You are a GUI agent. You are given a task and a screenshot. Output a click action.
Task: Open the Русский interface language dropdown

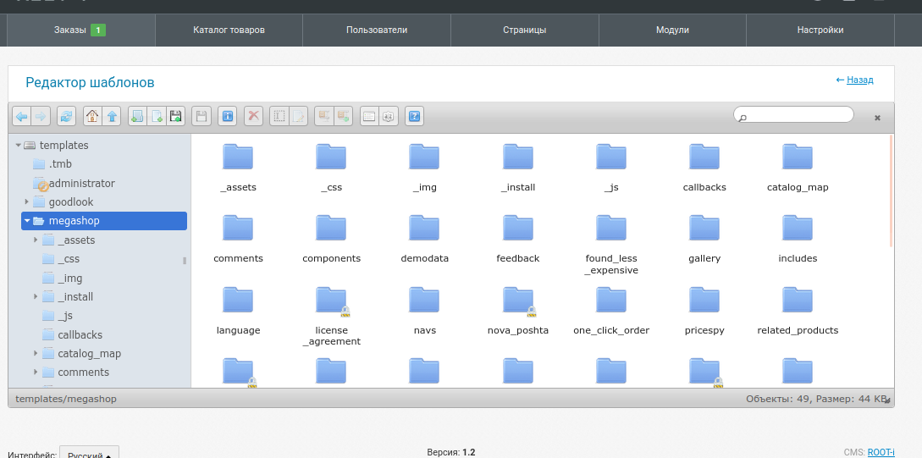[90, 454]
